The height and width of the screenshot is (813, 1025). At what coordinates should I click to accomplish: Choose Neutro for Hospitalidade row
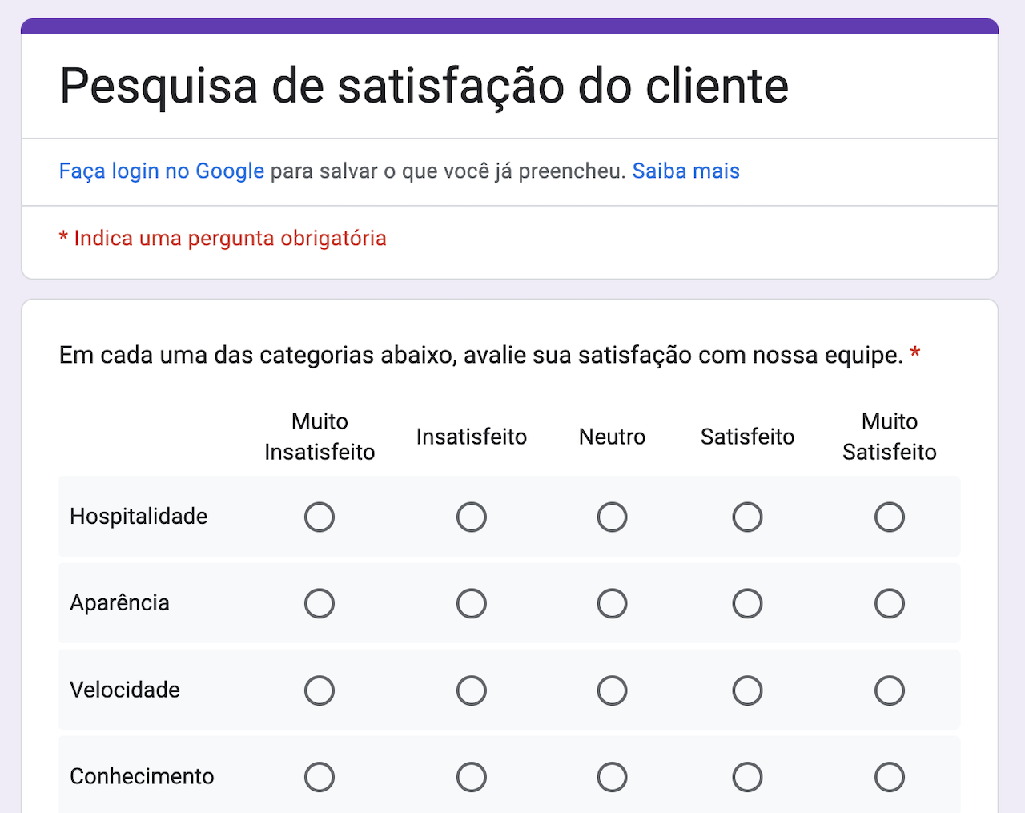(612, 517)
